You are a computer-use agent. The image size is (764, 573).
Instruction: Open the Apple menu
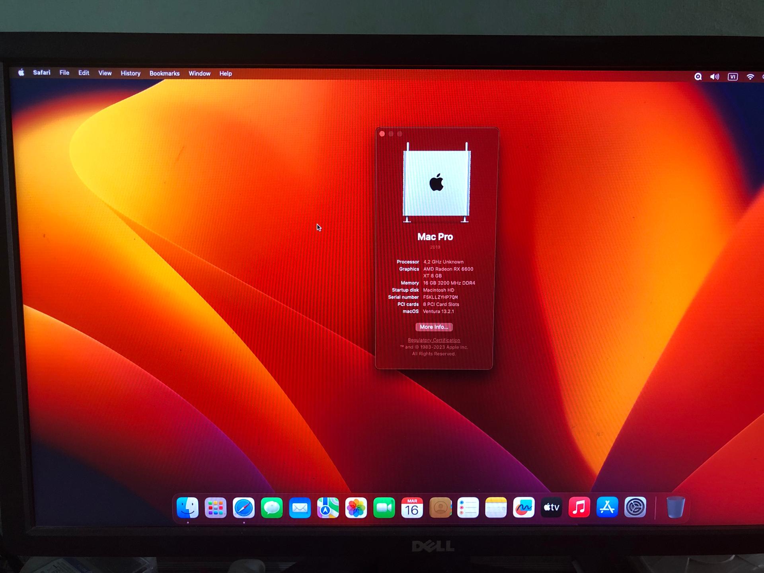point(21,72)
